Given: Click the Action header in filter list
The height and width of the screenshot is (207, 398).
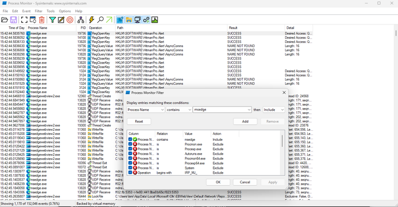Looking at the screenshot, I should click(x=224, y=133).
